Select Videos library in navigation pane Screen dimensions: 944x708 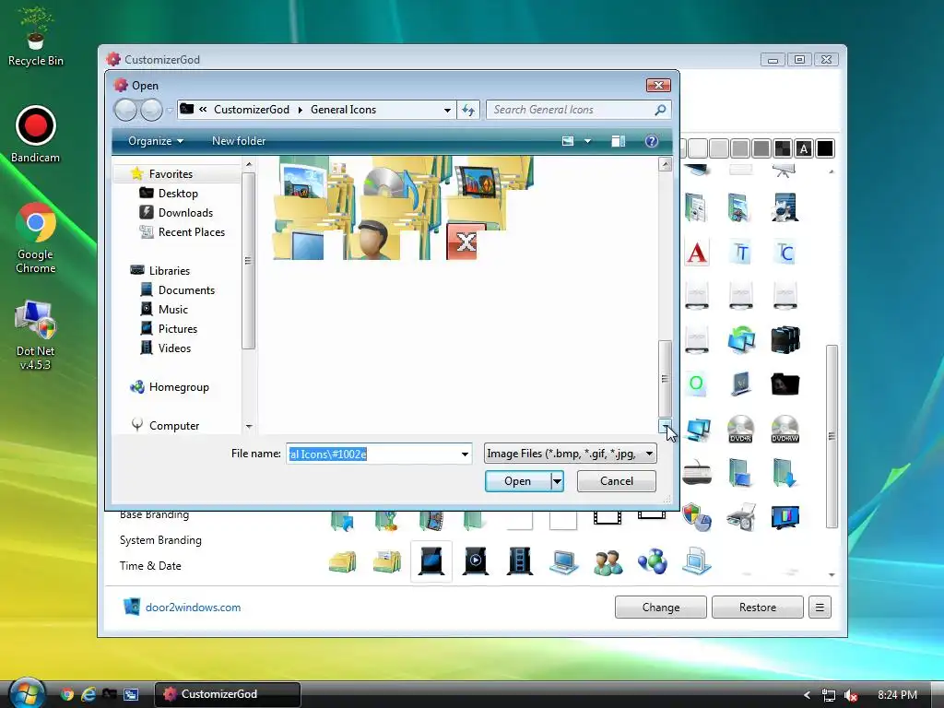click(174, 348)
